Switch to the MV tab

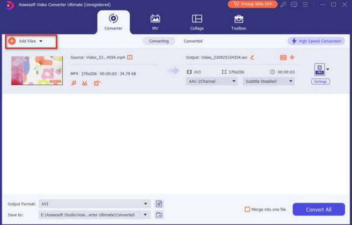(155, 23)
